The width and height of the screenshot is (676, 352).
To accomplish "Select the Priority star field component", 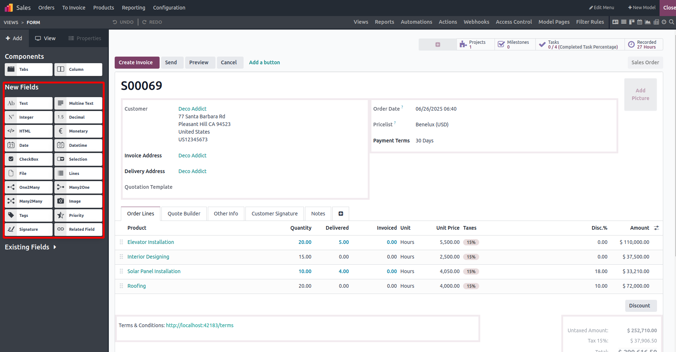I will [x=78, y=215].
